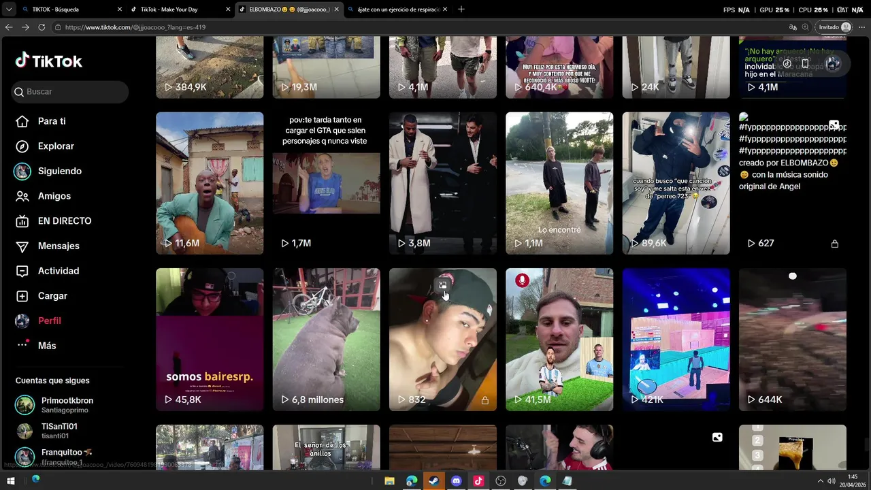871x490 pixels.
Task: Open Windows Start menu
Action: coord(10,480)
